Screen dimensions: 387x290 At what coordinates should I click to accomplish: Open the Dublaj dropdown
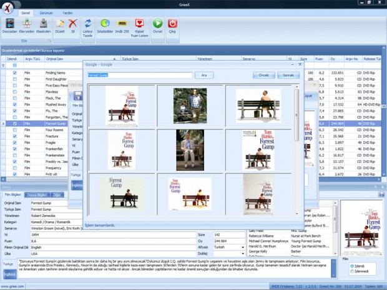coord(243,254)
